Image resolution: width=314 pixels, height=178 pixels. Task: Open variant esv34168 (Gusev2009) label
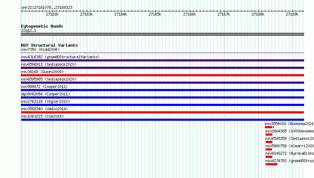pos(42,72)
